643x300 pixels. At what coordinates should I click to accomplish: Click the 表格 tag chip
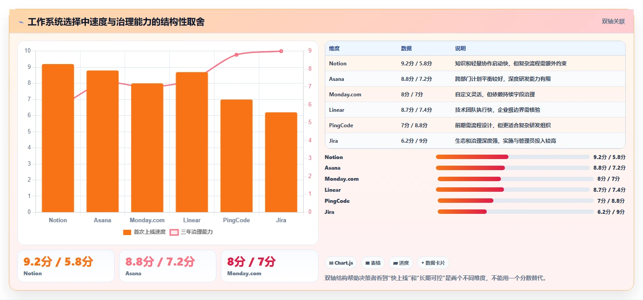[x=373, y=263]
